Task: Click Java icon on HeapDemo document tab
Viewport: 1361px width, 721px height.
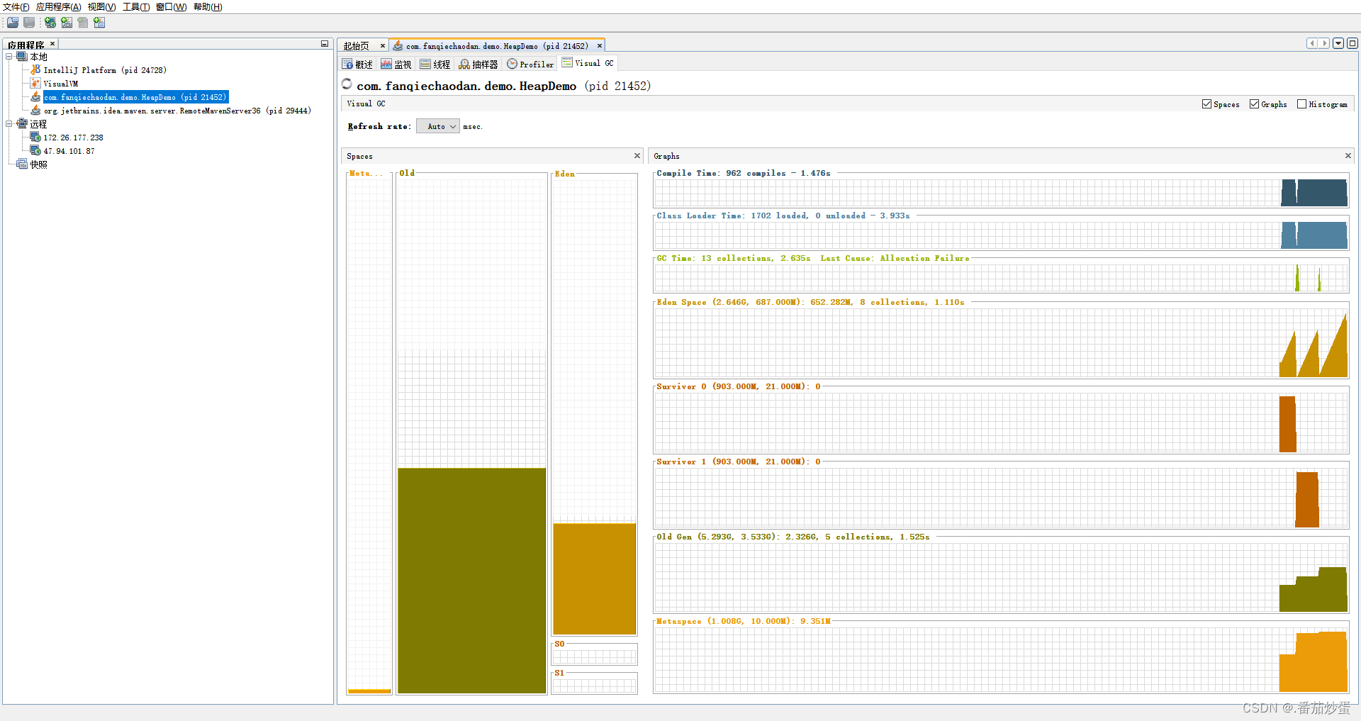Action: click(398, 46)
